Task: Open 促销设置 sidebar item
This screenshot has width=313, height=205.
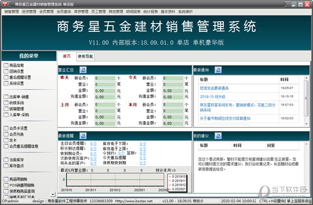Action: [x=14, y=71]
